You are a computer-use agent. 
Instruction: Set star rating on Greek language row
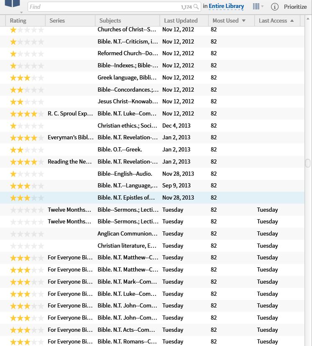[27, 78]
